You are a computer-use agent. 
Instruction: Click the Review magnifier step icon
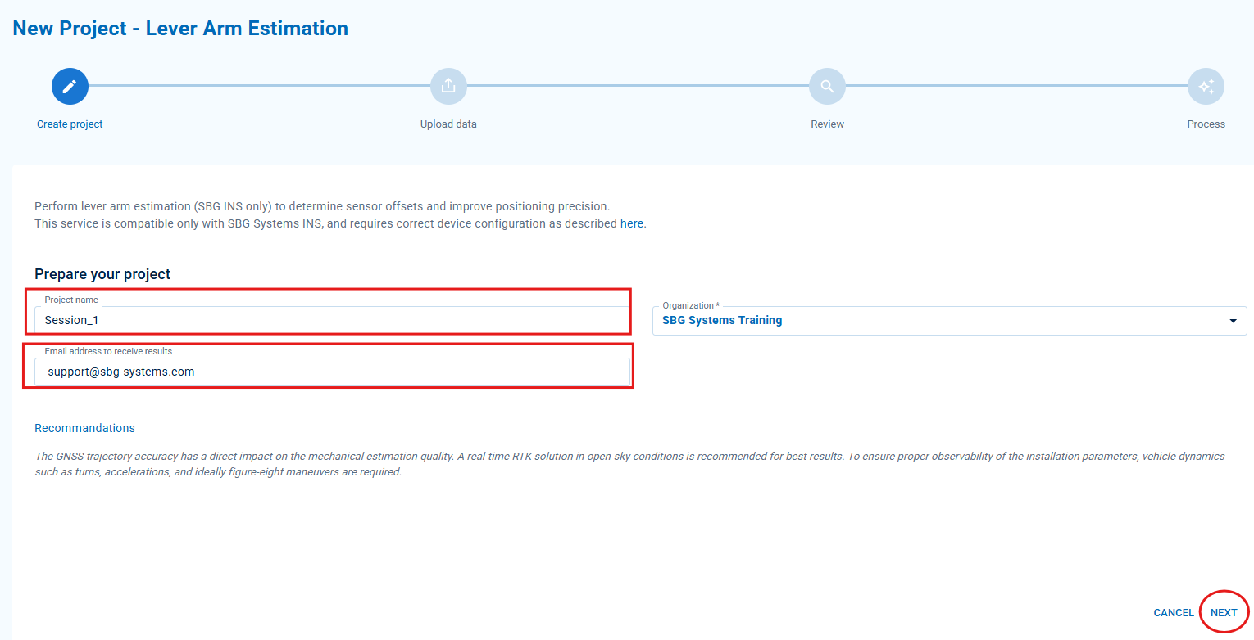[x=827, y=86]
